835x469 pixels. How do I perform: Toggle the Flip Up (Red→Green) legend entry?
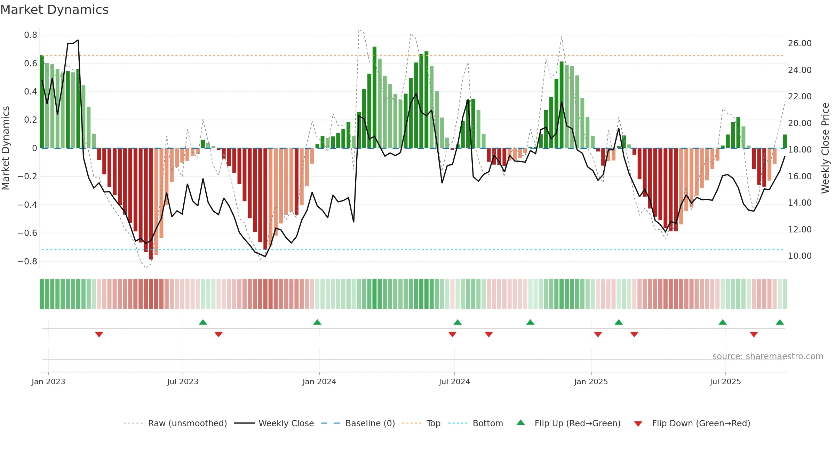568,423
